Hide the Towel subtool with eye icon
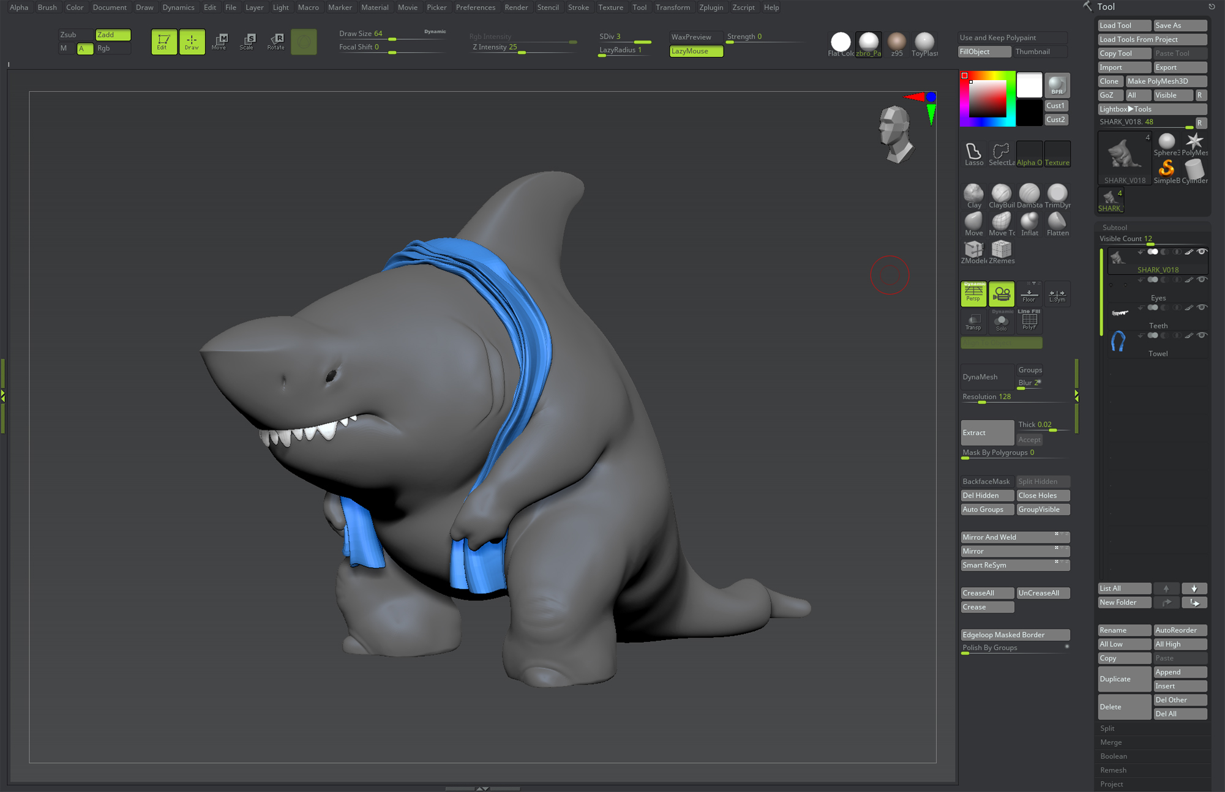Screen dimensions: 1225x792 pos(1202,335)
